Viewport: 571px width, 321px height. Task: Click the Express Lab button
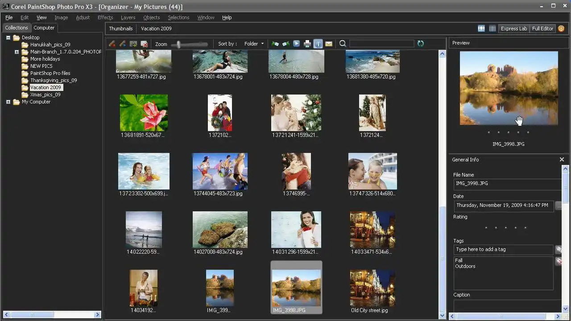[x=513, y=29]
